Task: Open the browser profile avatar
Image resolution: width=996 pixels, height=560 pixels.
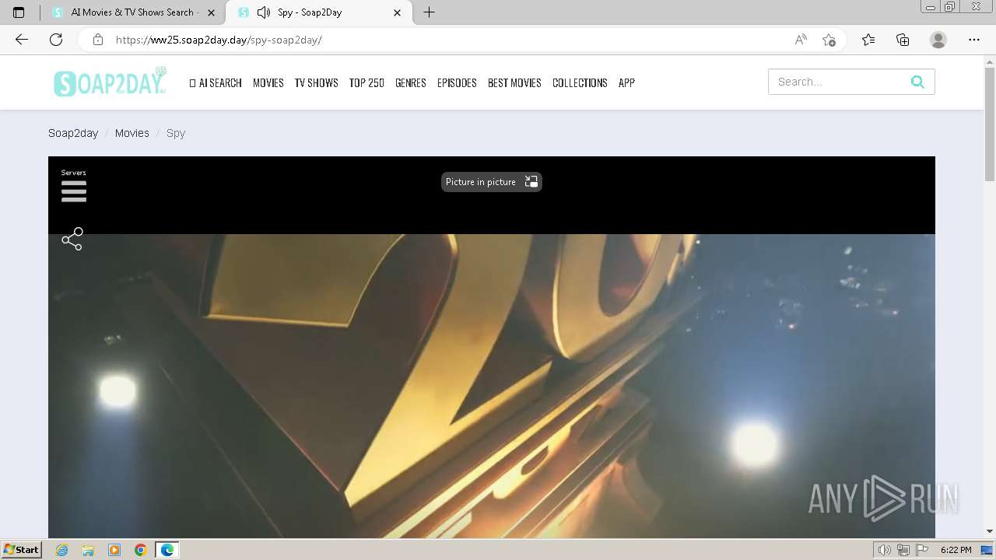Action: tap(938, 40)
